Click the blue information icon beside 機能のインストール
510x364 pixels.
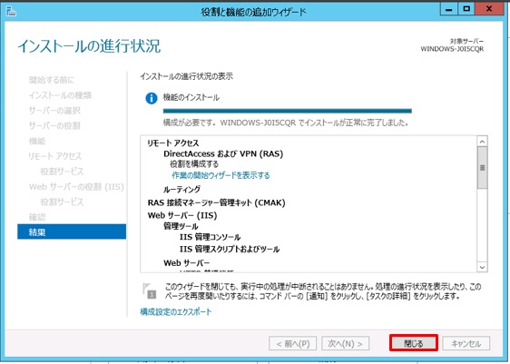[152, 98]
